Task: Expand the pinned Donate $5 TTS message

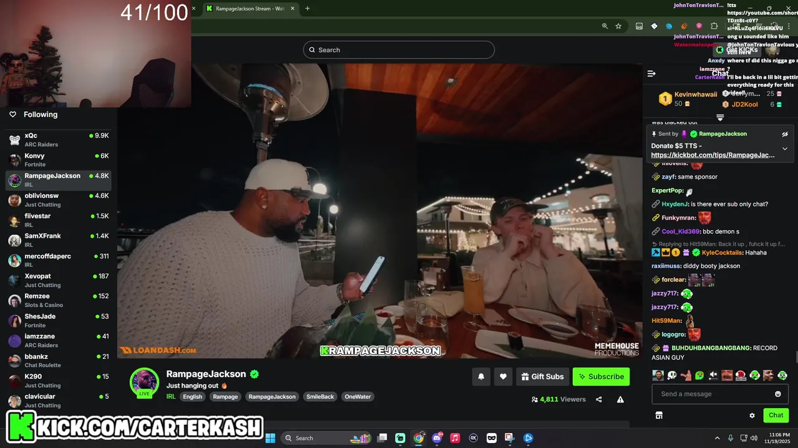Action: point(785,149)
